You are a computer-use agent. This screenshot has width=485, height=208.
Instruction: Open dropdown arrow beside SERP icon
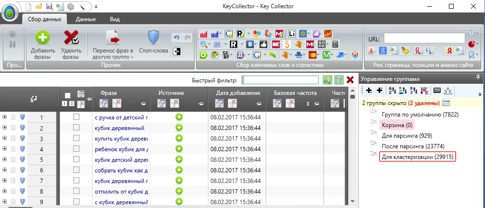[231, 55]
